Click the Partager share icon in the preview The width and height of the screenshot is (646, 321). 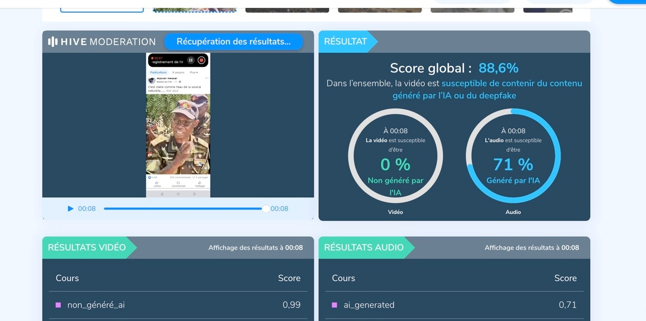[x=200, y=183]
